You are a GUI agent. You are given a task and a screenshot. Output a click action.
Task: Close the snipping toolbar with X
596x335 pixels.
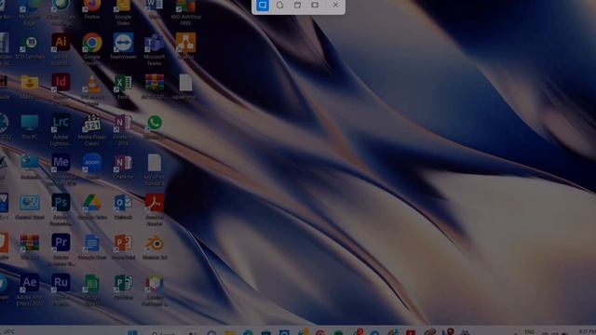click(x=335, y=6)
